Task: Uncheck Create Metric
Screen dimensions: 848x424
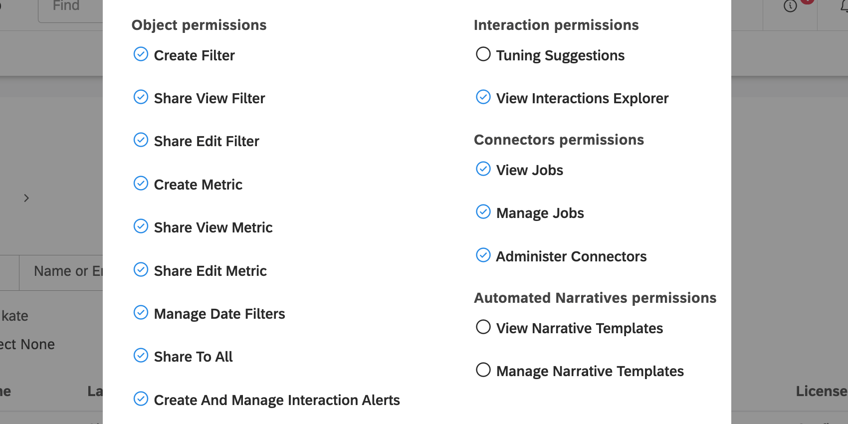Action: [x=141, y=183]
